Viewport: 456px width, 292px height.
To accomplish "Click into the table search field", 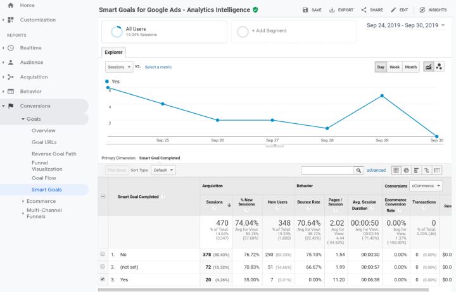I will [x=327, y=171].
